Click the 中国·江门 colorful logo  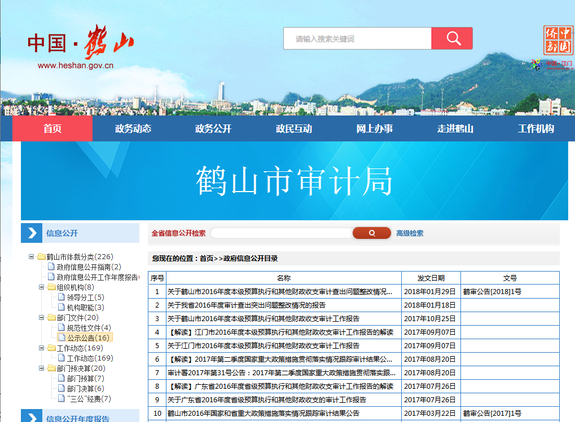552,64
